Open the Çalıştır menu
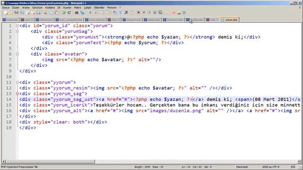Screen dimensions: 303x170 88,8
